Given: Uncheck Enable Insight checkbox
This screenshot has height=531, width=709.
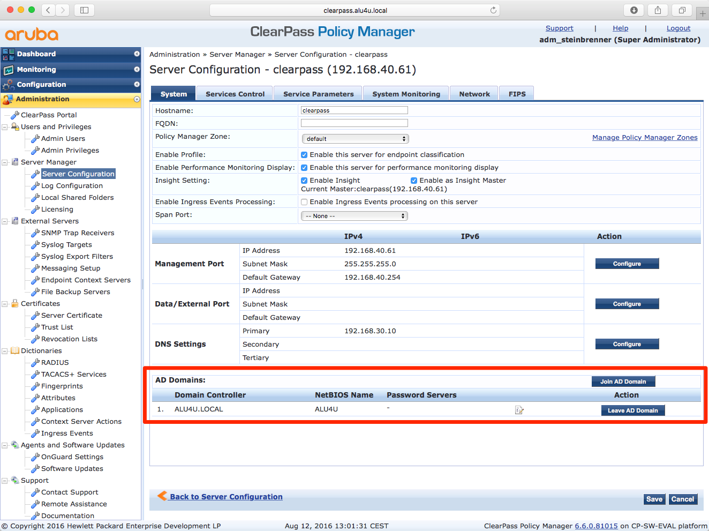Looking at the screenshot, I should coord(304,181).
